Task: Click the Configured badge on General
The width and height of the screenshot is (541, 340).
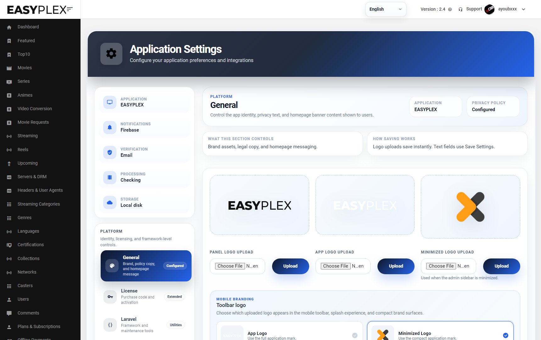Action: (175, 266)
